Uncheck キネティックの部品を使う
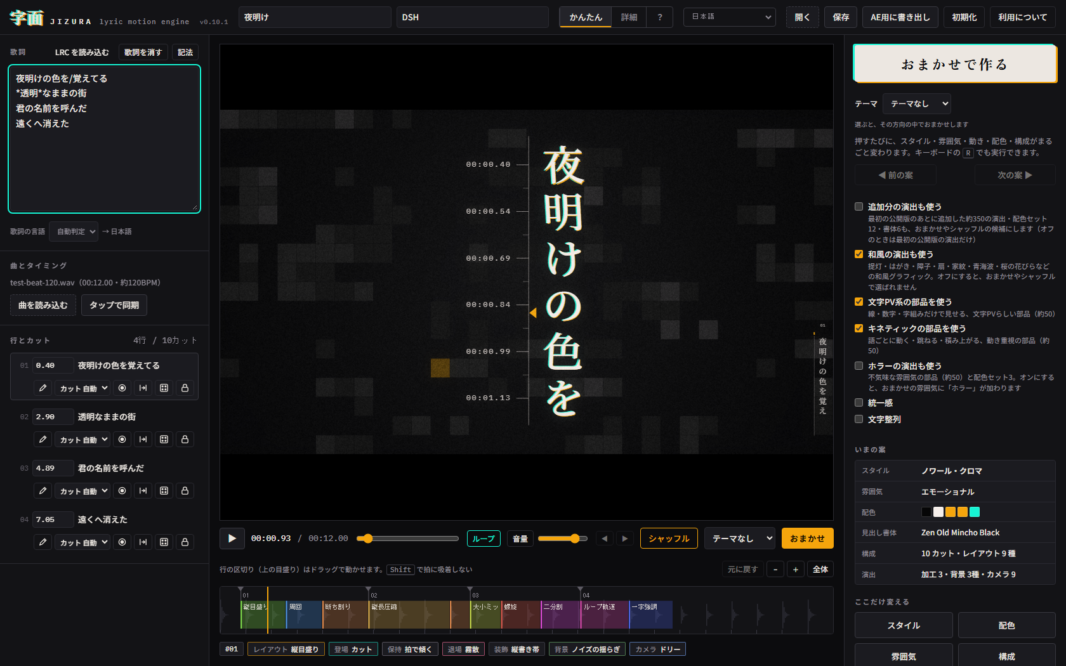Screen dimensions: 1066x666 pyautogui.click(x=859, y=329)
